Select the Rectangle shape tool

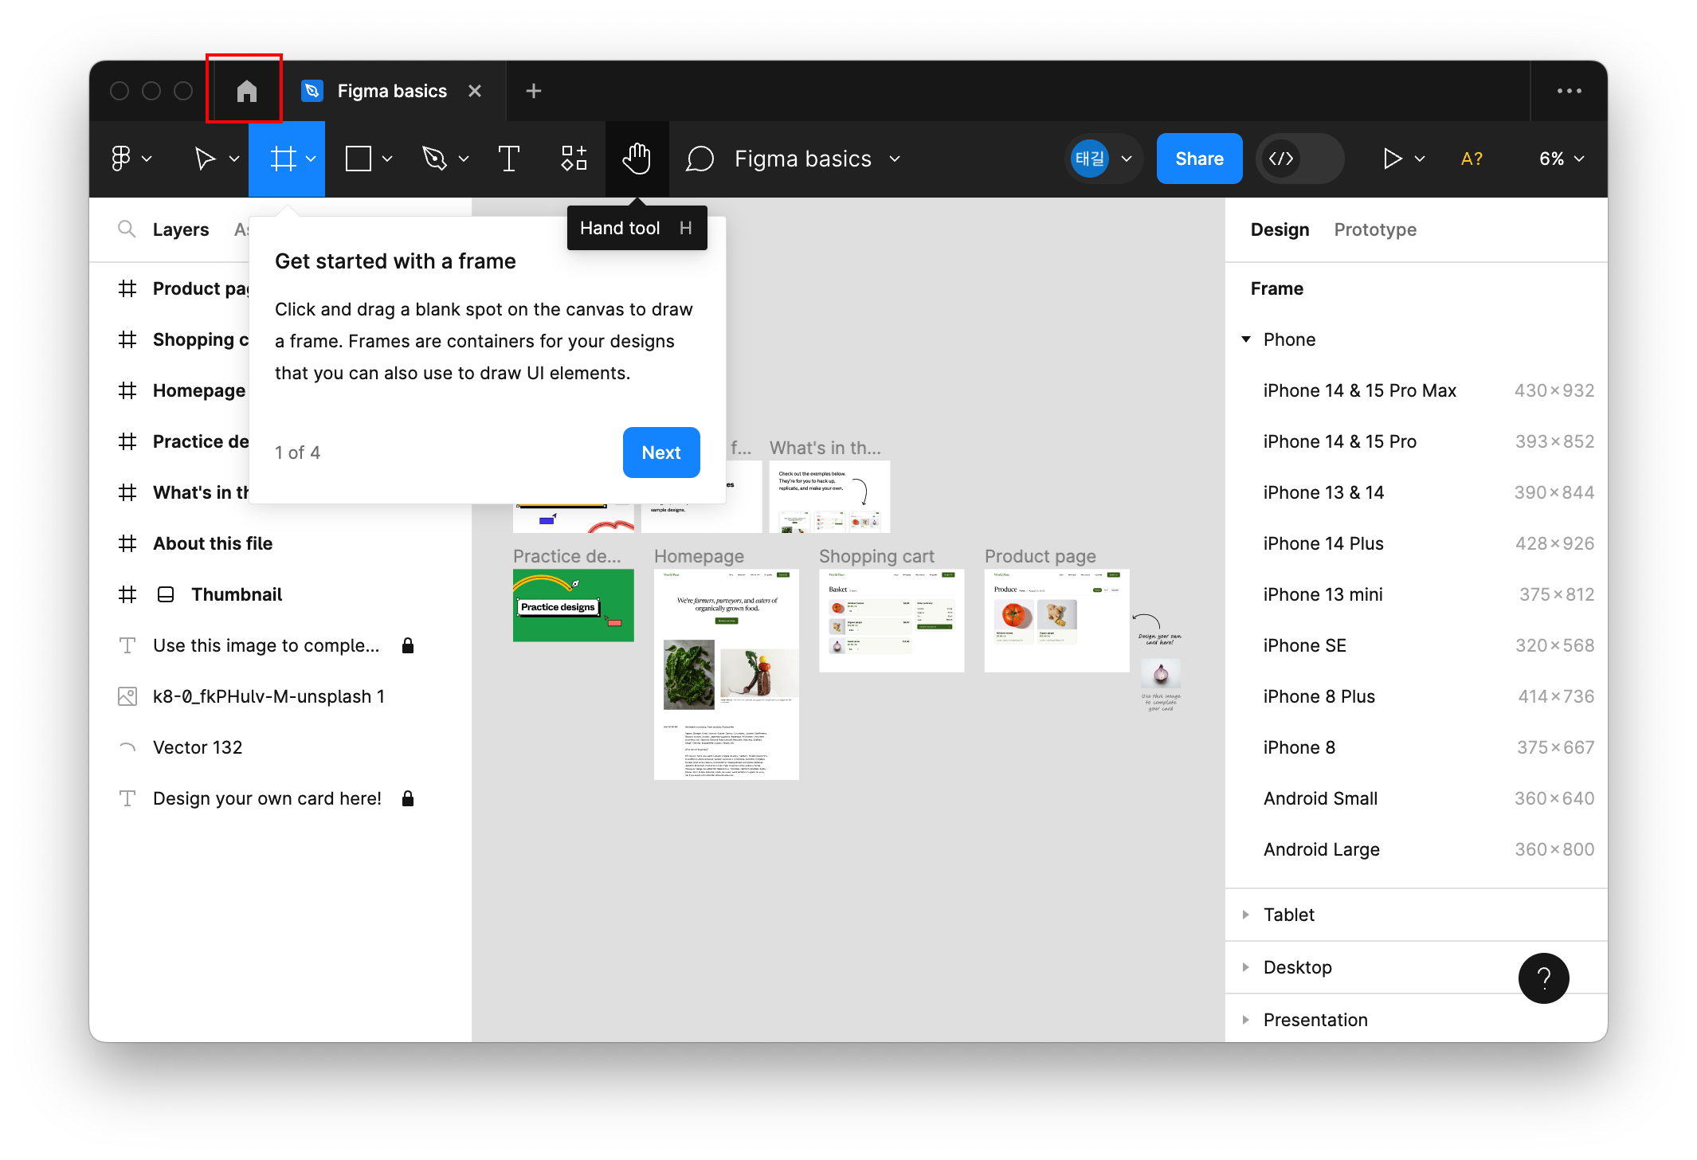[x=359, y=159]
